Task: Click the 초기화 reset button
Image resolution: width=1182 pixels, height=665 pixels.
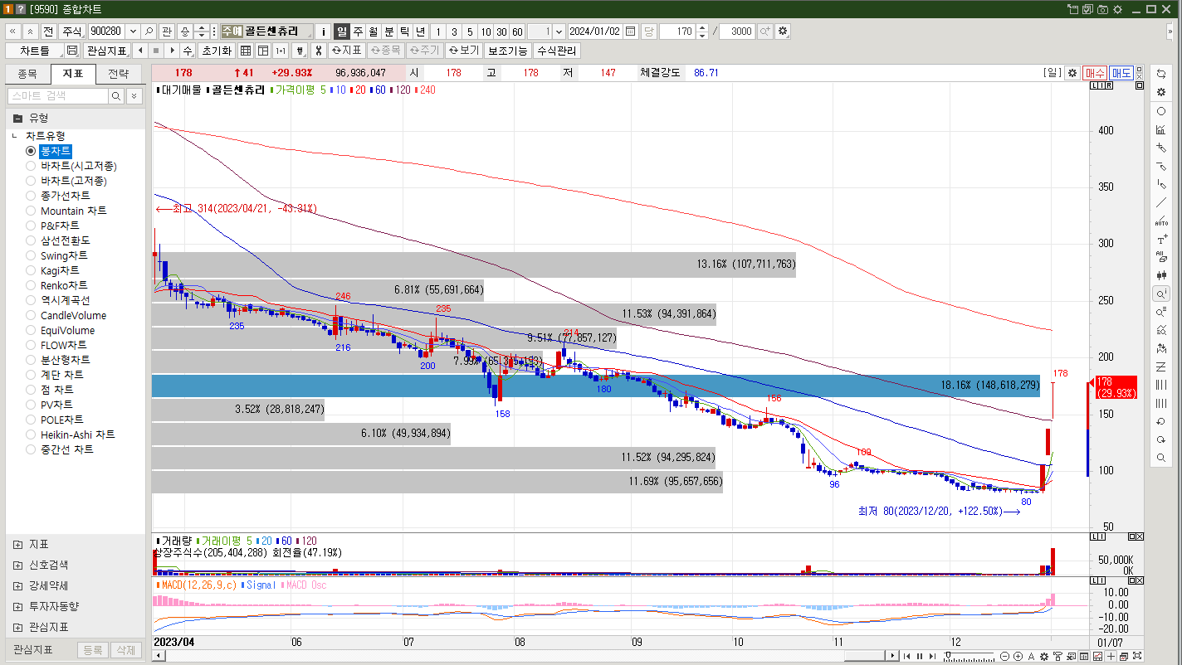Action: [x=217, y=51]
